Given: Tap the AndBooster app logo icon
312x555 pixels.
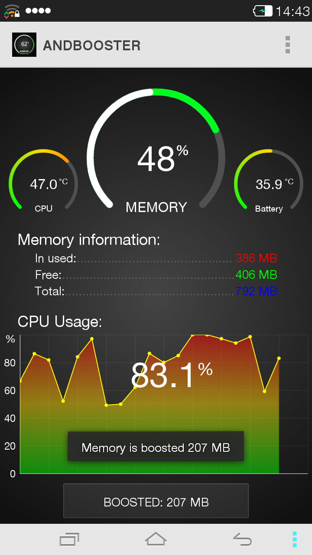Looking at the screenshot, I should 24,45.
